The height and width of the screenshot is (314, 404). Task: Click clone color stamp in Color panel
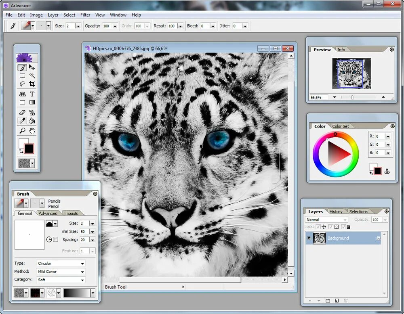tap(387, 171)
